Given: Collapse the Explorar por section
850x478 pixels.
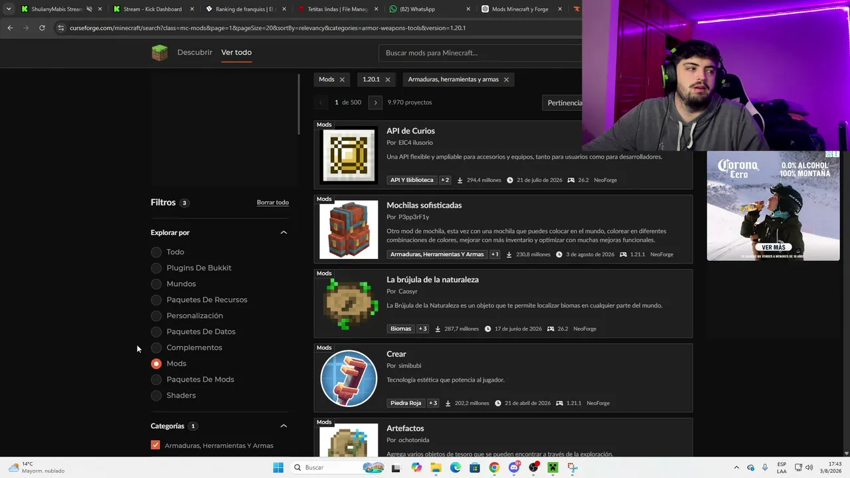Looking at the screenshot, I should pyautogui.click(x=284, y=232).
